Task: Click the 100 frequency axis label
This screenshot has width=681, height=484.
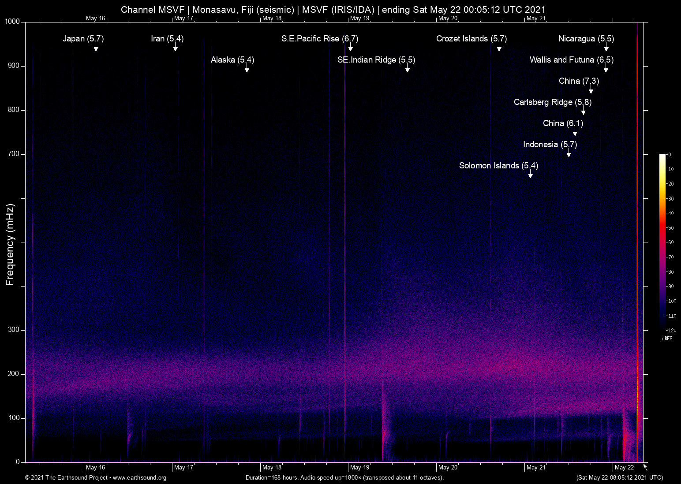Action: [14, 418]
